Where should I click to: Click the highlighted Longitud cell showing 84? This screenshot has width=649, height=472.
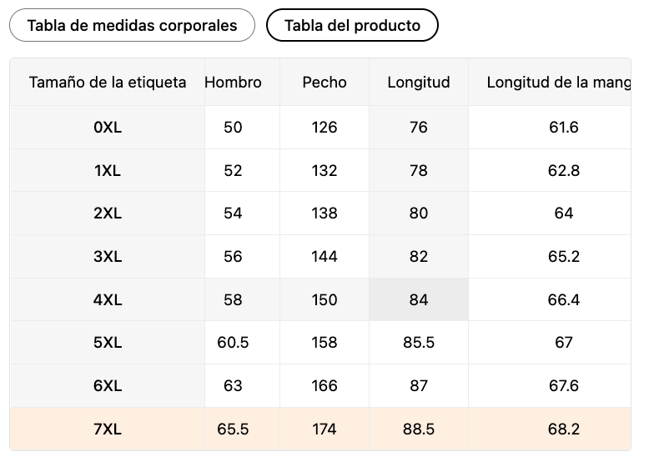click(419, 299)
